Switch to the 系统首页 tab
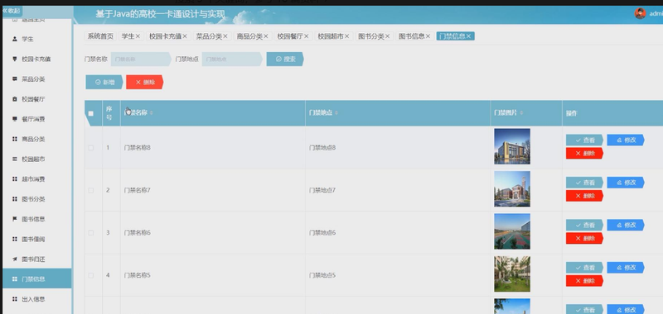Image resolution: width=663 pixels, height=314 pixels. click(x=100, y=36)
